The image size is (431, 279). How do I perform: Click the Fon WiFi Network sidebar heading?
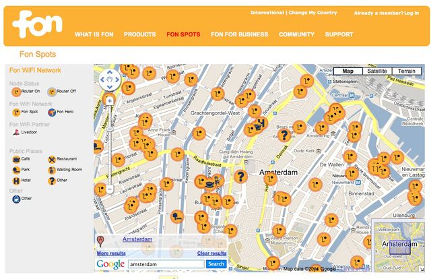pyautogui.click(x=35, y=70)
